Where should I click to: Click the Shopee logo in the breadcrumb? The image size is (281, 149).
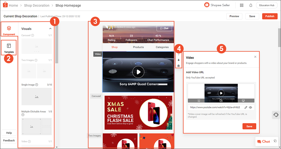(5, 5)
